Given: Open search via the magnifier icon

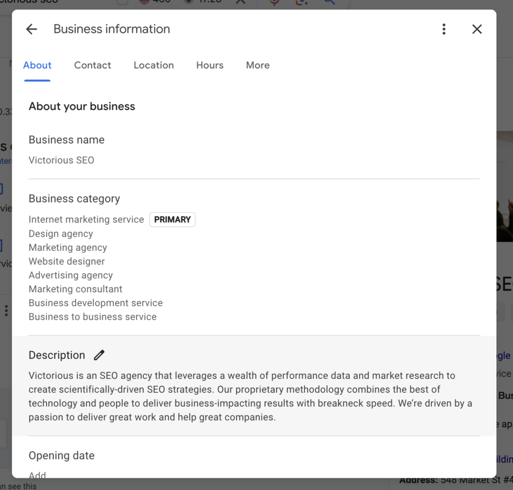Looking at the screenshot, I should pos(329,2).
